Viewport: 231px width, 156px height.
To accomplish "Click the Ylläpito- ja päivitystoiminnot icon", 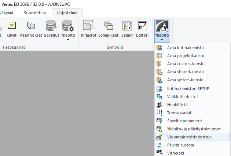I will tap(159, 129).
